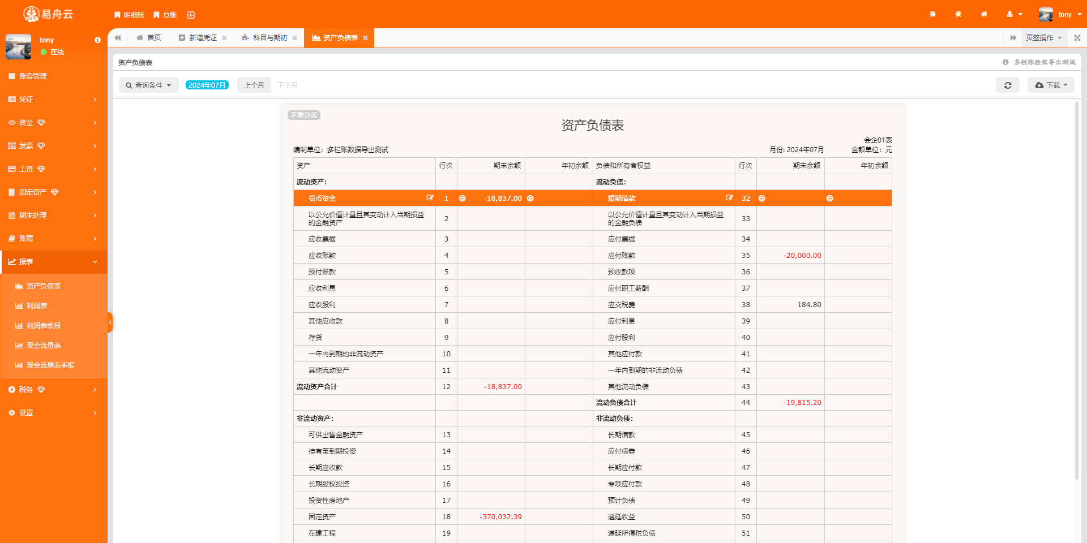1087x543 pixels.
Task: Close the 新增凭证 tab
Action: pyautogui.click(x=224, y=38)
